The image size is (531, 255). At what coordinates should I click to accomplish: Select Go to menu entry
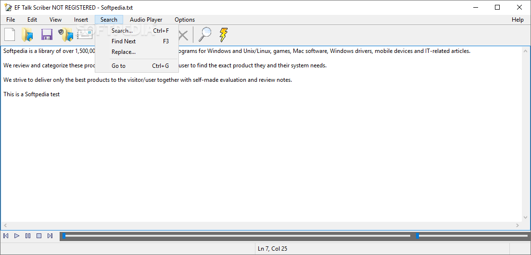(137, 66)
